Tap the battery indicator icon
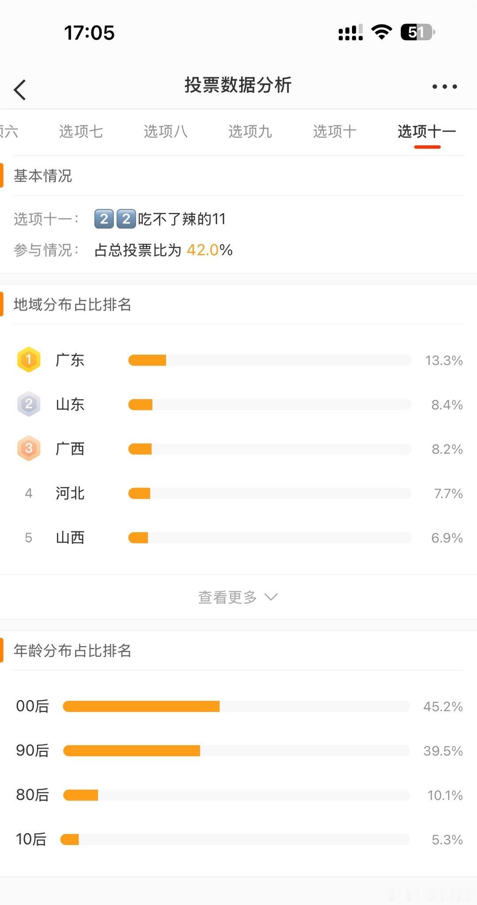 [x=417, y=32]
